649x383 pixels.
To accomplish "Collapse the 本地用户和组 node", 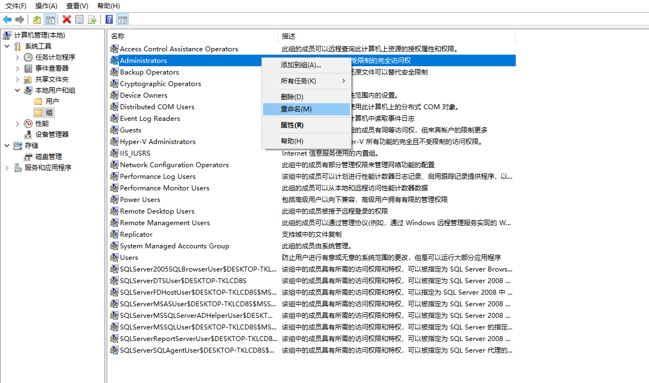I will click(17, 90).
